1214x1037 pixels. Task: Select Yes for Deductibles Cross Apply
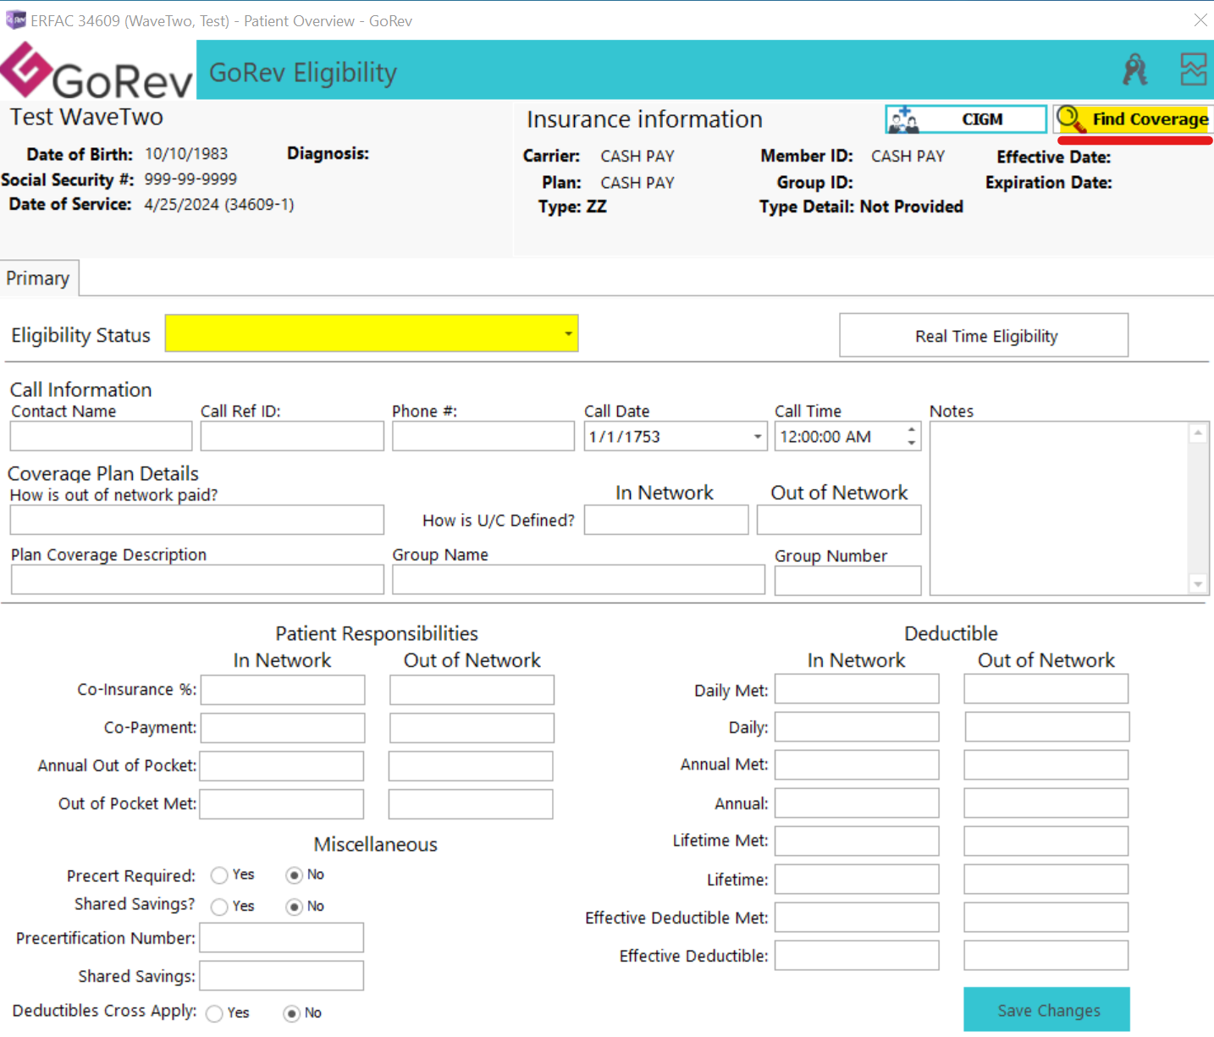[214, 1013]
